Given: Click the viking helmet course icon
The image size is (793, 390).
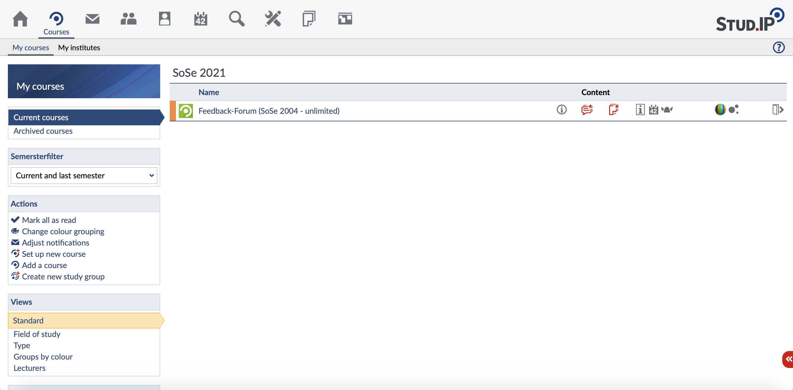Looking at the screenshot, I should 667,110.
